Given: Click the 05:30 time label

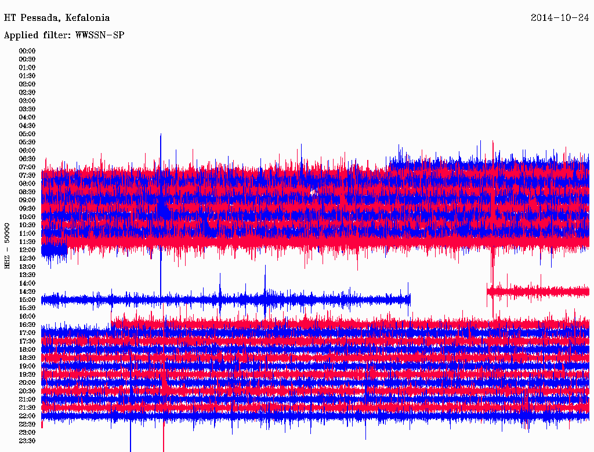Looking at the screenshot, I should (27, 142).
